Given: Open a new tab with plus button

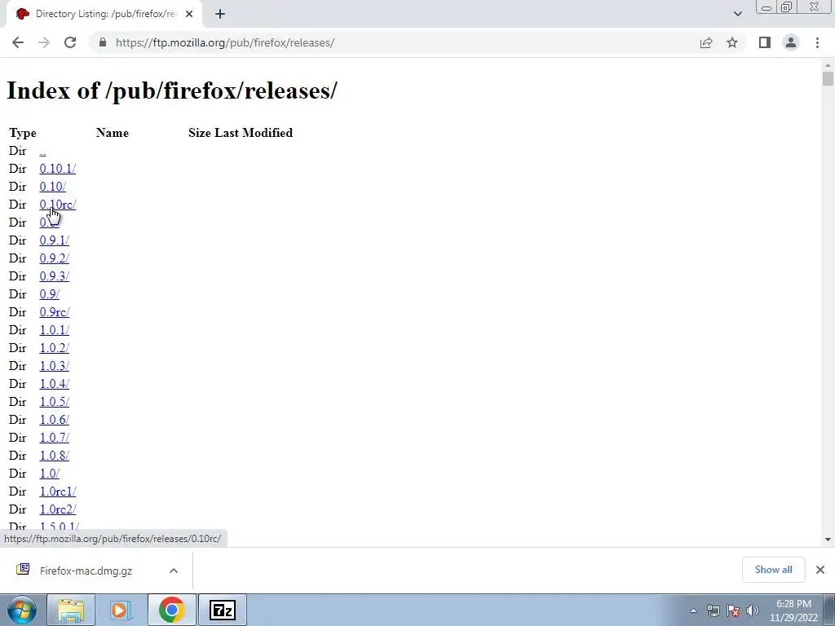Looking at the screenshot, I should point(220,14).
